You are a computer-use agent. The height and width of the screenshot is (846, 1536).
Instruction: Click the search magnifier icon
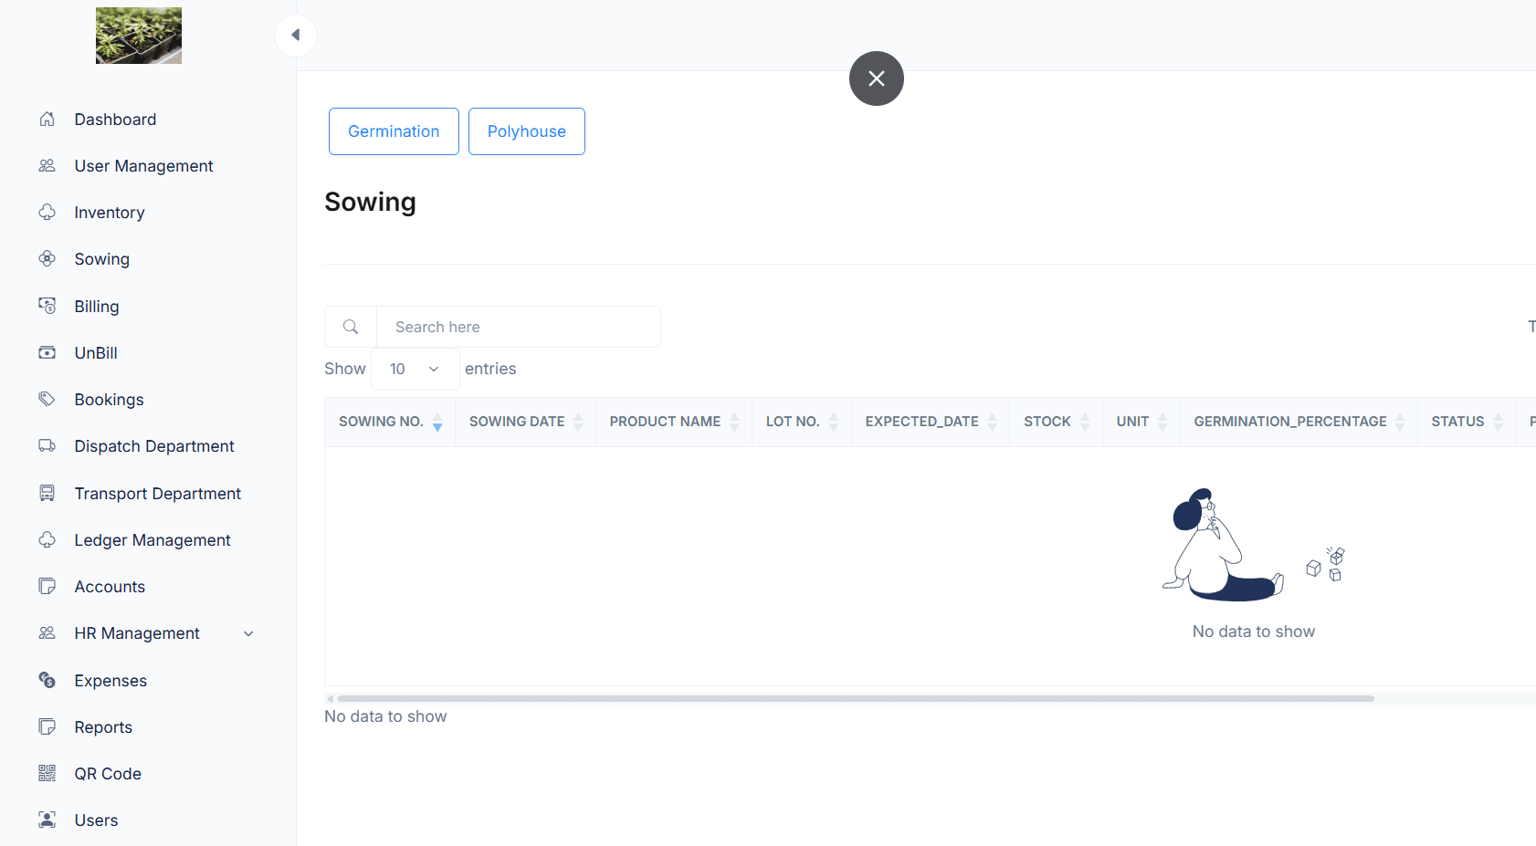click(351, 327)
